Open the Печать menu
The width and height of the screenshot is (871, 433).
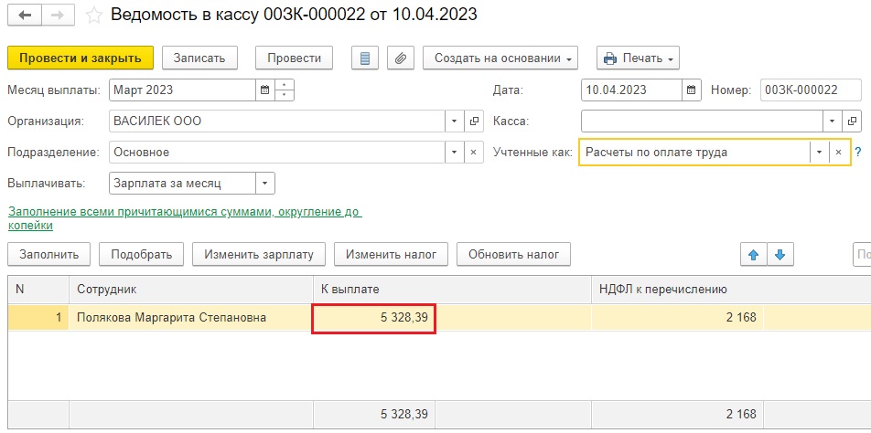[x=639, y=58]
